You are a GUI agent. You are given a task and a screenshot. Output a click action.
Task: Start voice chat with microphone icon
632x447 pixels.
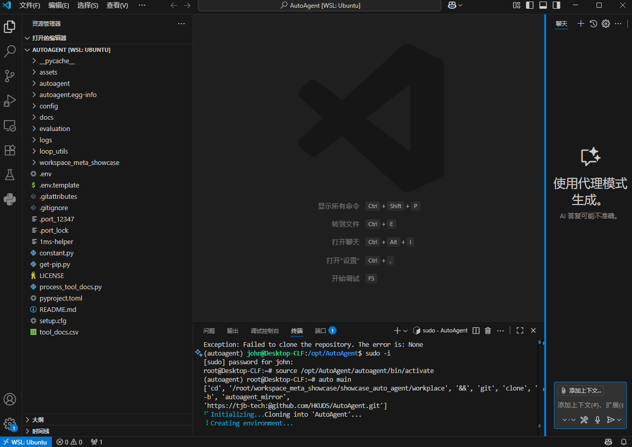(x=598, y=420)
